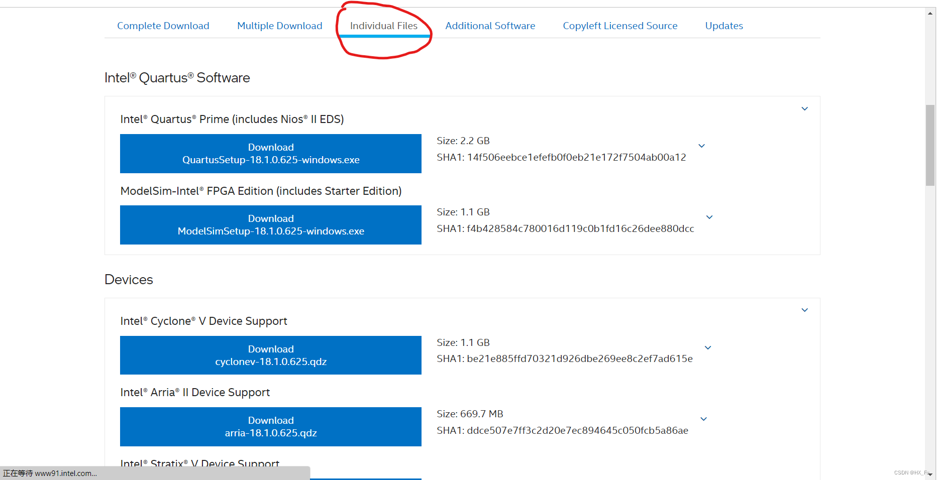
Task: Click 'ModelSim-Intel FPGA Edition' heading
Action: (261, 191)
